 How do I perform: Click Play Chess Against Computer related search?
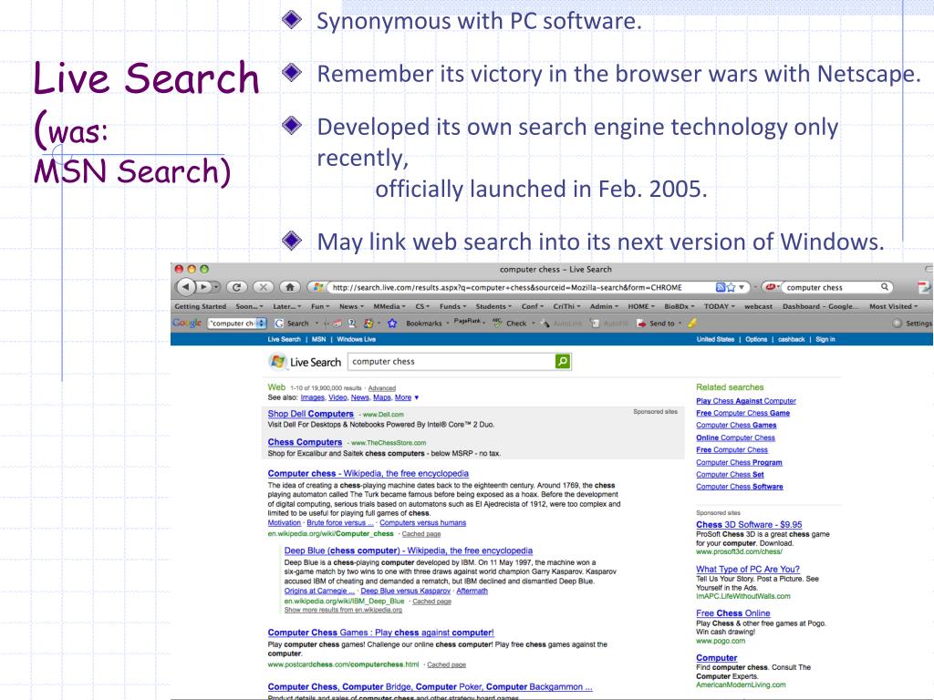click(x=746, y=401)
